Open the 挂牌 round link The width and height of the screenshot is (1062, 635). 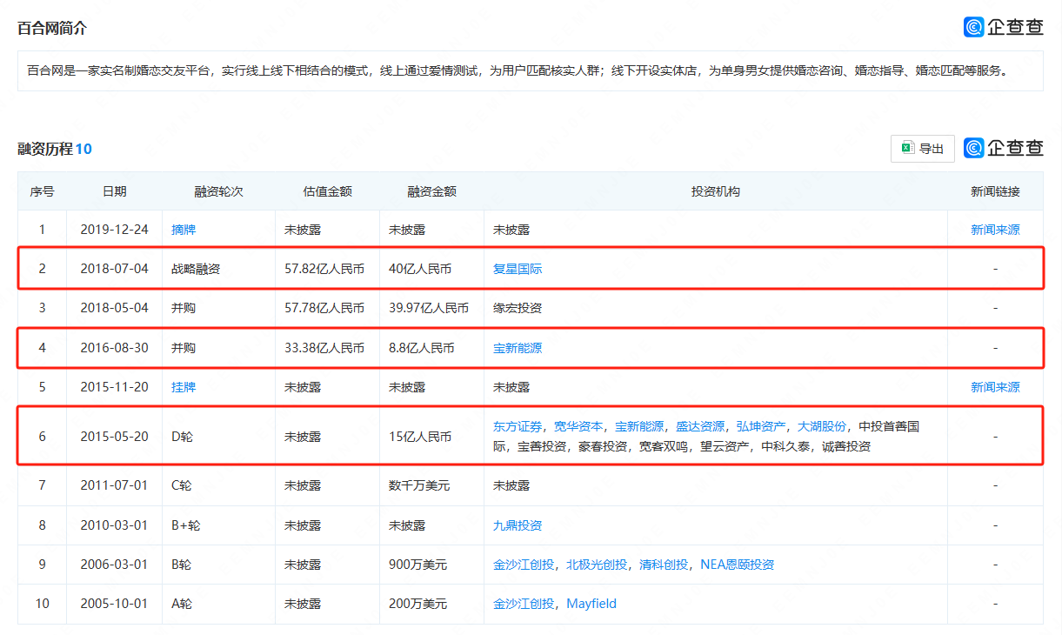pos(184,387)
